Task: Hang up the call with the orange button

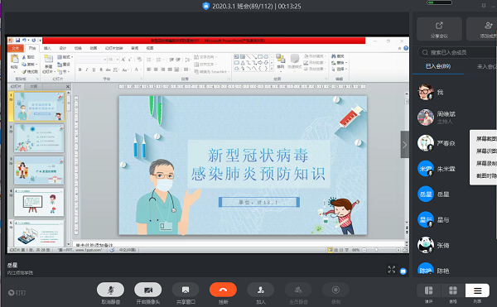Action: tap(223, 290)
